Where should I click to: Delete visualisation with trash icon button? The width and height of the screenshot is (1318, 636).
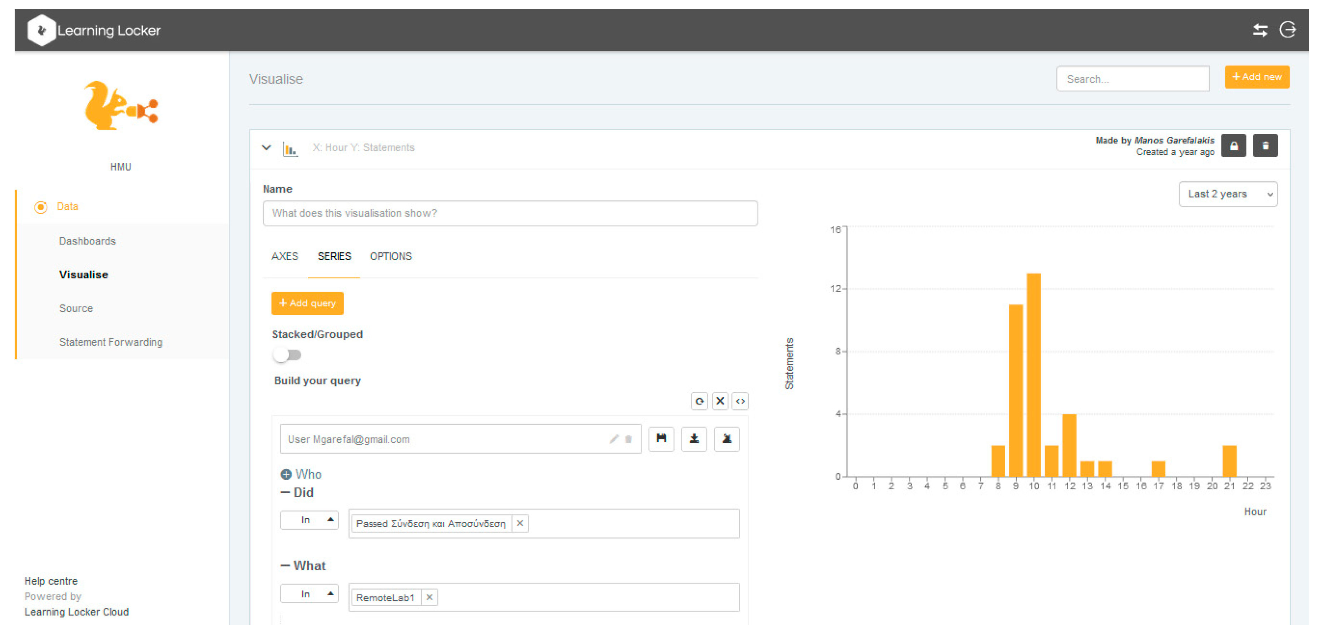tap(1265, 146)
